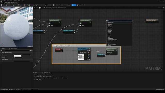Expand the Blends category

point(109,26)
